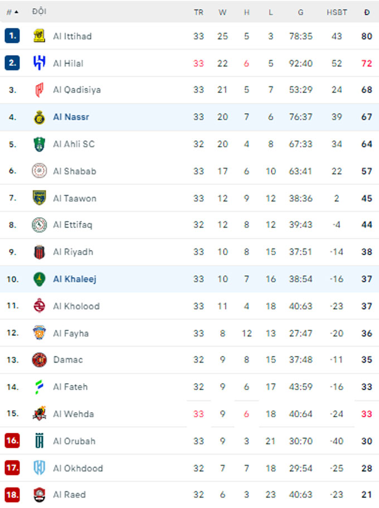Click the Al Taawon shield logo
This screenshot has height=508, width=379.
(39, 198)
